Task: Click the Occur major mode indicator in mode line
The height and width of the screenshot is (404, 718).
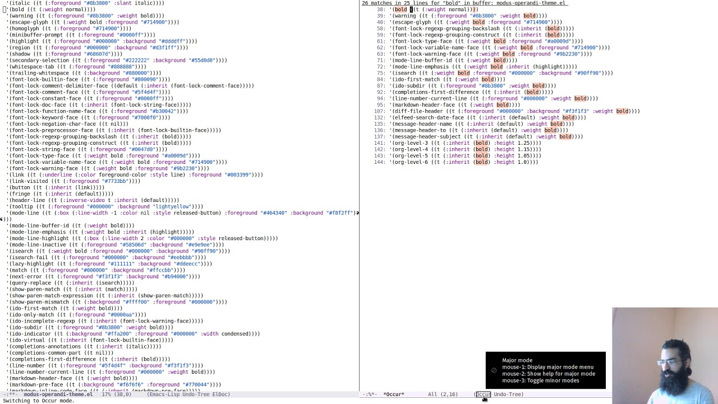Action: pyautogui.click(x=483, y=394)
